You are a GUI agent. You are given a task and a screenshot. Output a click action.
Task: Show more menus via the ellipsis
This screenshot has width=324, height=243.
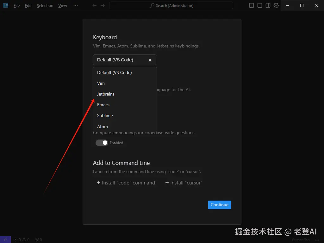76,5
